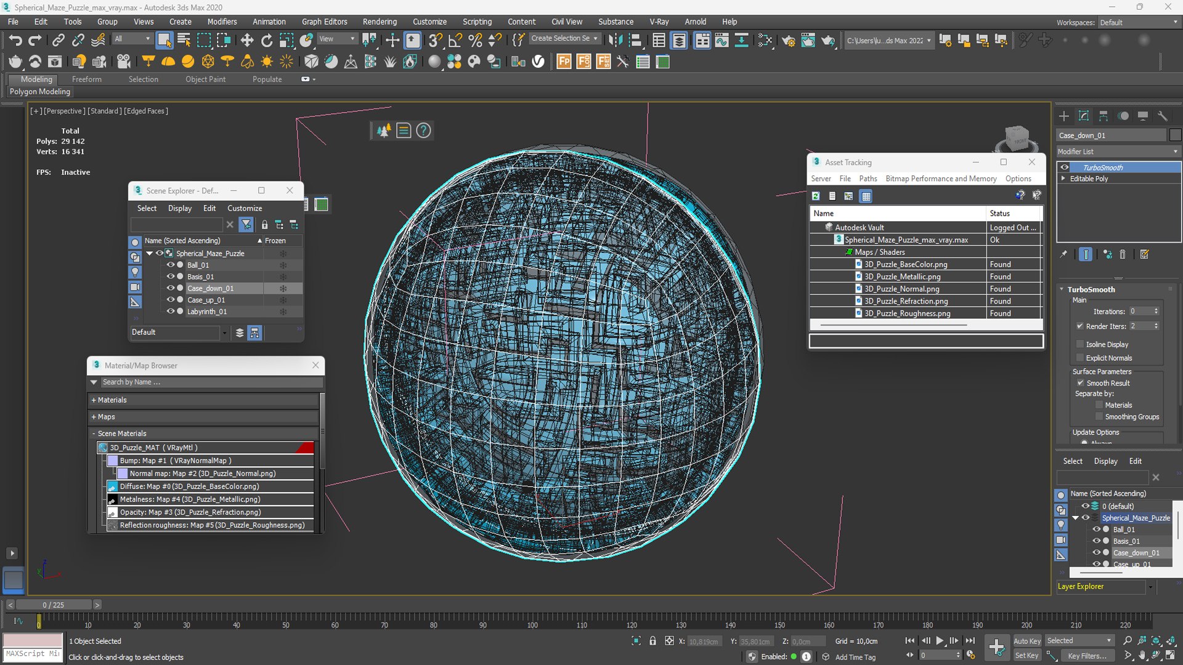Click the Mirror tool icon
The width and height of the screenshot is (1183, 665).
(614, 41)
